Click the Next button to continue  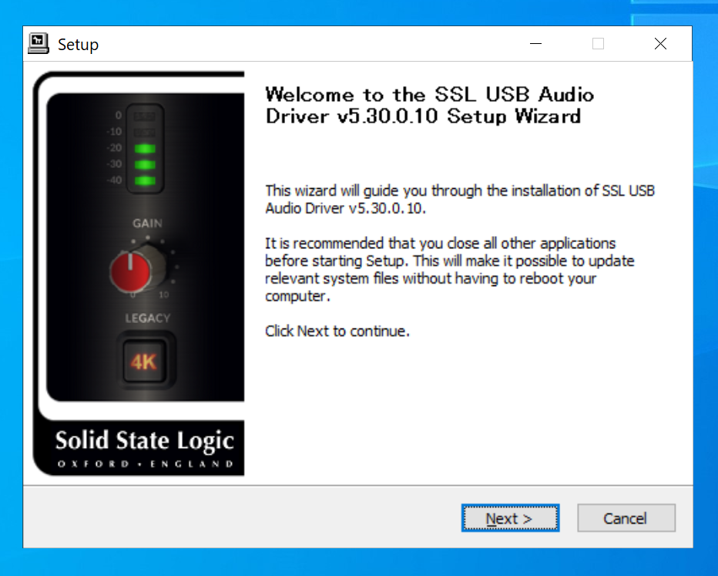(510, 518)
